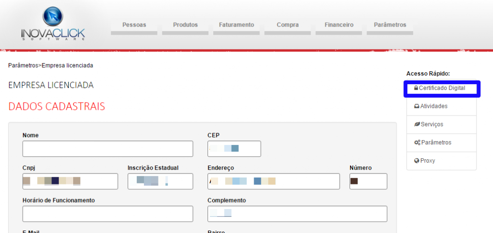Select the Faturamento menu
This screenshot has width=493, height=233.
coord(236,25)
